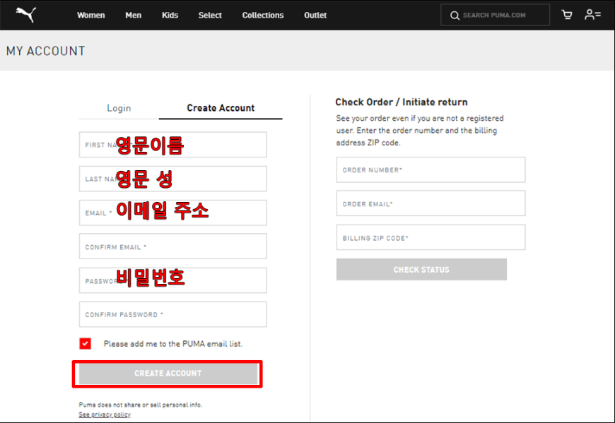Click the Billing ZIP Code field
Screen dimensions: 615x423
pyautogui.click(x=430, y=237)
